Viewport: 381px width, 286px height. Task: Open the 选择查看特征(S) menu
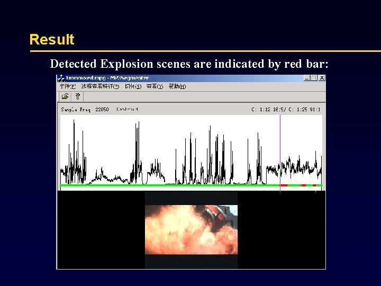[100, 86]
